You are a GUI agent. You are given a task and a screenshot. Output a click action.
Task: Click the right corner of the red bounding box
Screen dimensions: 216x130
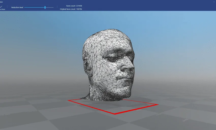coord(158,105)
